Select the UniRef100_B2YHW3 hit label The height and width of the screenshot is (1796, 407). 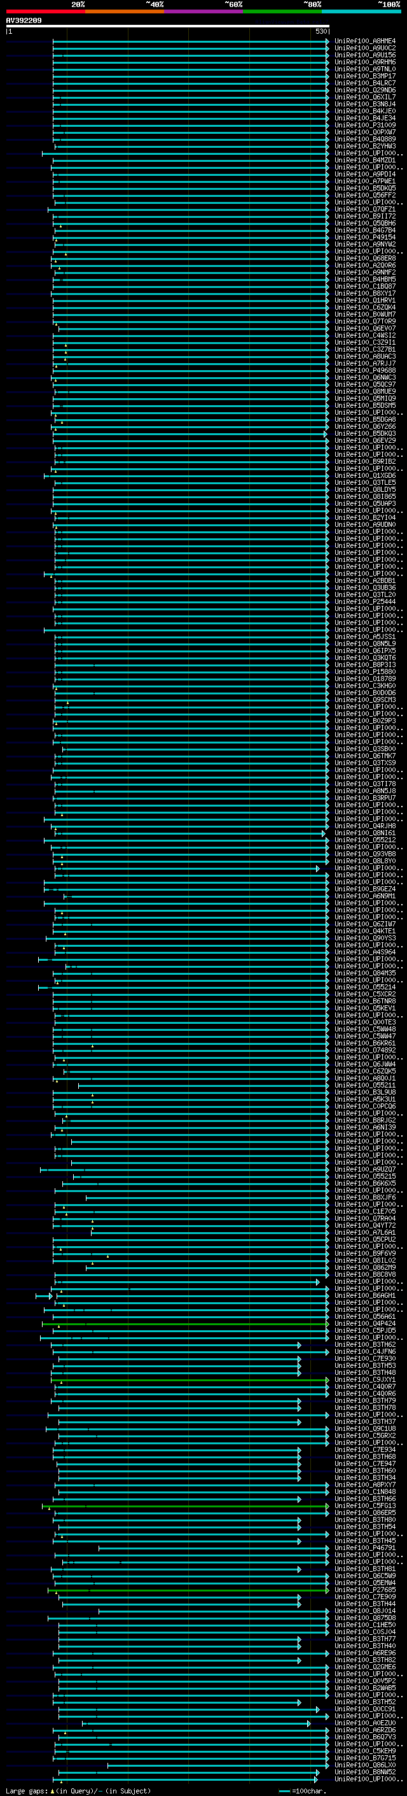tap(364, 146)
